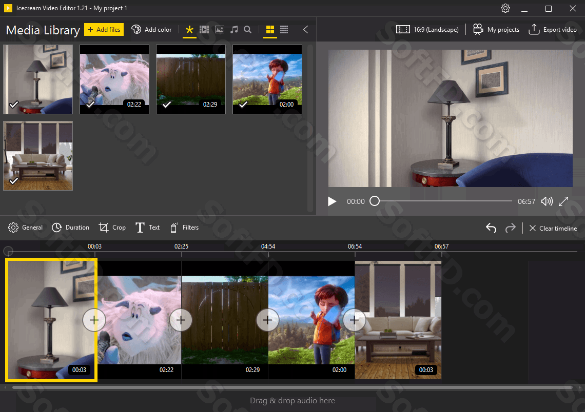Filter library to audio files only
Viewport: 585px width, 412px height.
coord(234,29)
